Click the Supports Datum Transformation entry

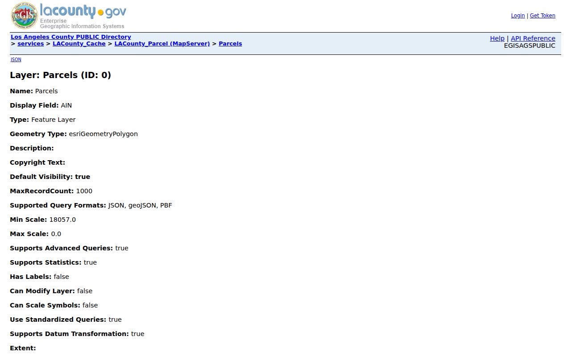[x=77, y=334]
